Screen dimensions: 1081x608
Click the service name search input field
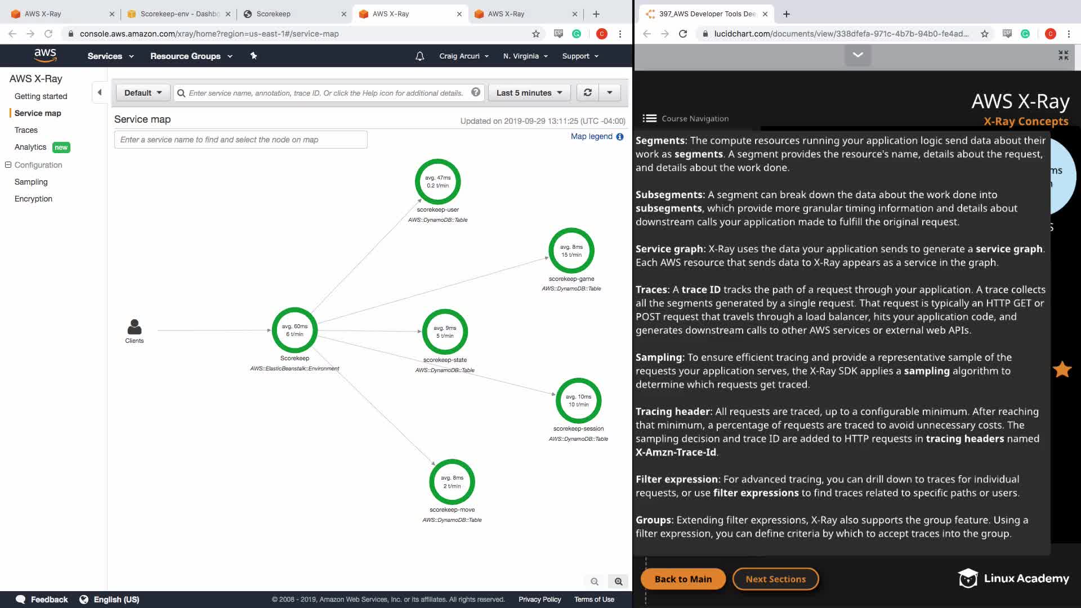241,140
